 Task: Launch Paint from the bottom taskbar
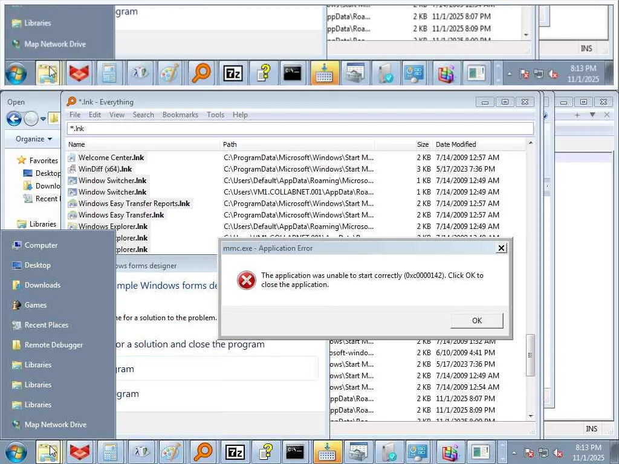[x=171, y=452]
